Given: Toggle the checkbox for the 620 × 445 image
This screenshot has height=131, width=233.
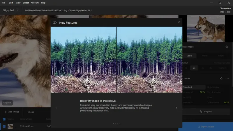Looking at the screenshot, I should [4, 126].
